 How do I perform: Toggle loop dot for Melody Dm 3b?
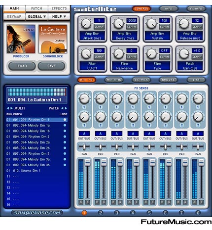(x=65, y=165)
